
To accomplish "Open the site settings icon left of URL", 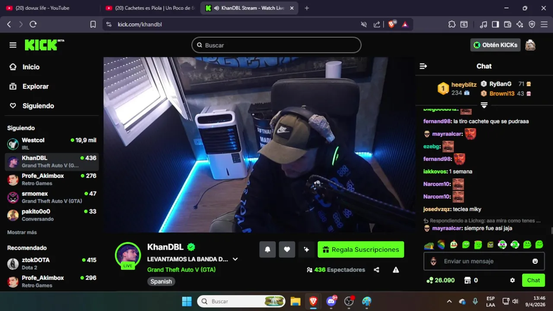I will tap(108, 25).
